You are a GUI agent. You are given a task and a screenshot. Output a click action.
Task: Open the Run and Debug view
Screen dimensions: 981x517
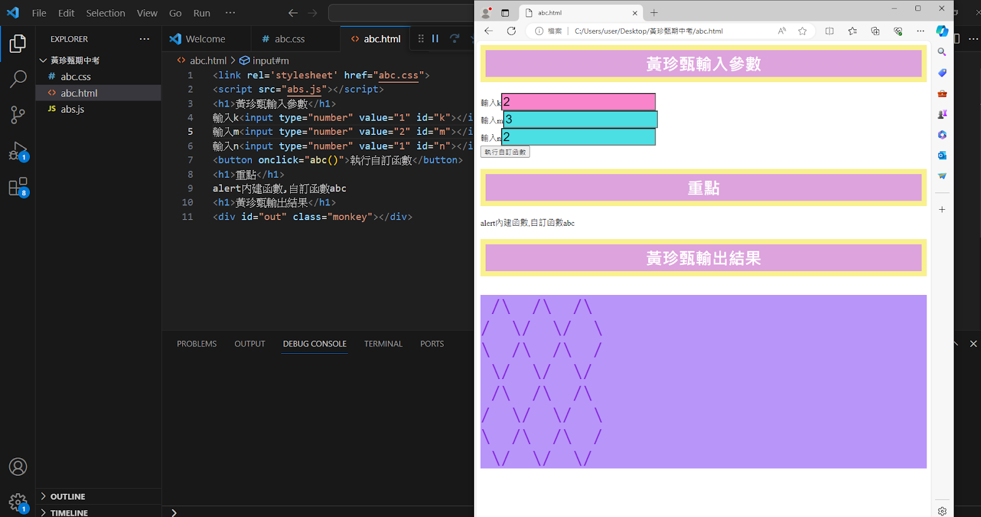18,151
